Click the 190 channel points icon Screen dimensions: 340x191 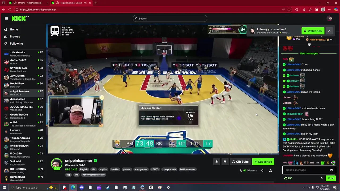(x=285, y=178)
